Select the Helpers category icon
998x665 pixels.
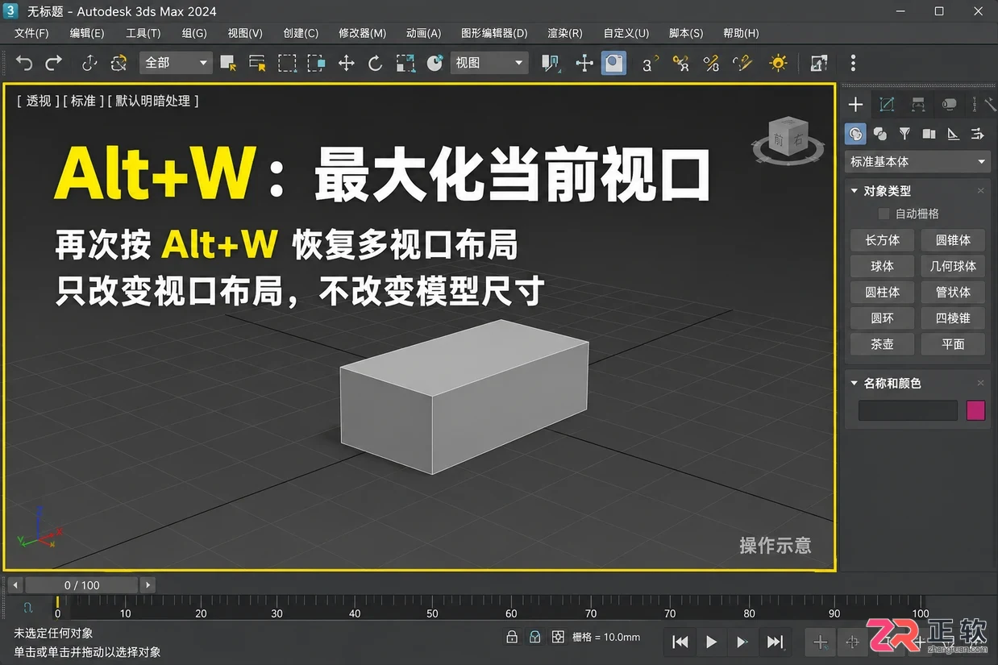coord(953,133)
